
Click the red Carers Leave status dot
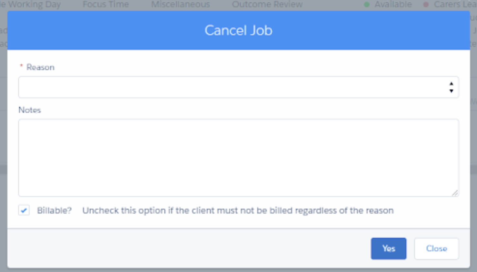point(426,5)
